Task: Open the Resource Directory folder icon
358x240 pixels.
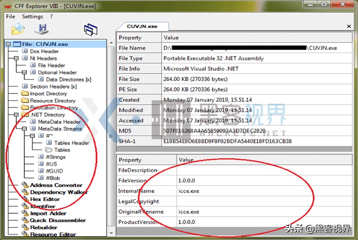Action: (x=25, y=100)
